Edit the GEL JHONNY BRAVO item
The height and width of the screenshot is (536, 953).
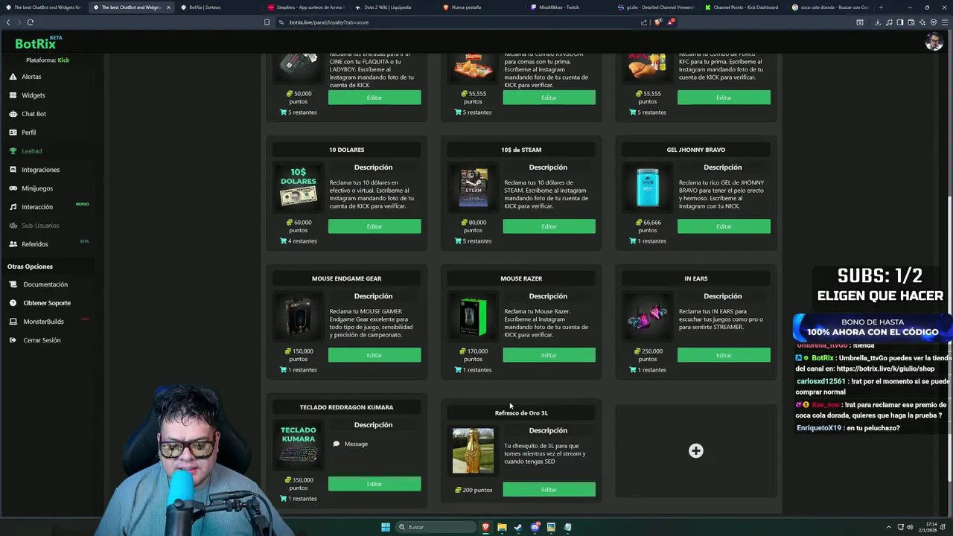coord(724,226)
